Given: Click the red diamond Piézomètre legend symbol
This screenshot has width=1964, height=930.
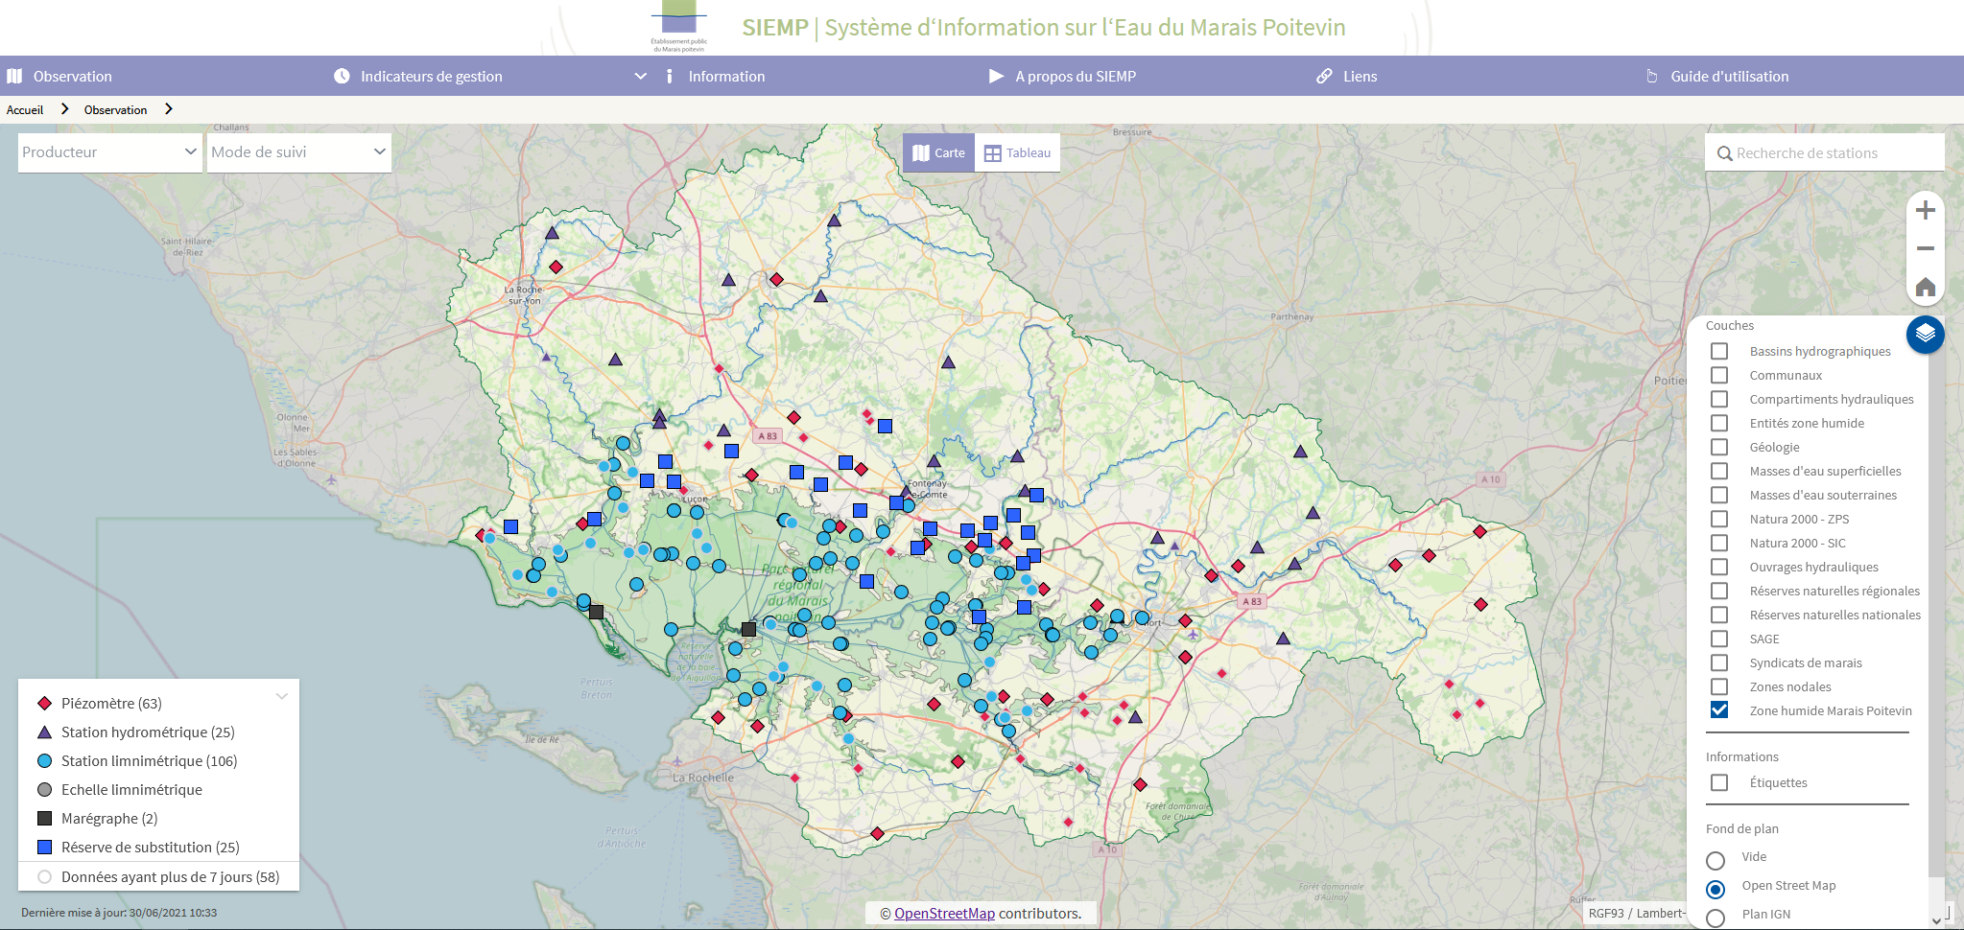Looking at the screenshot, I should (x=44, y=703).
